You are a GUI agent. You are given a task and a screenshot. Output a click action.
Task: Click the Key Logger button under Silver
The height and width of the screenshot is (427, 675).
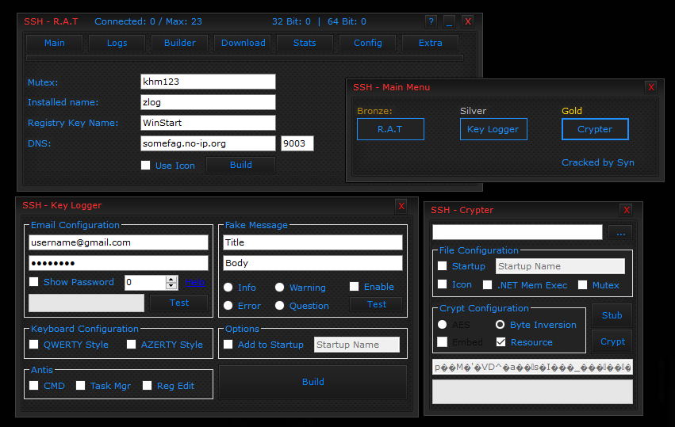point(493,129)
